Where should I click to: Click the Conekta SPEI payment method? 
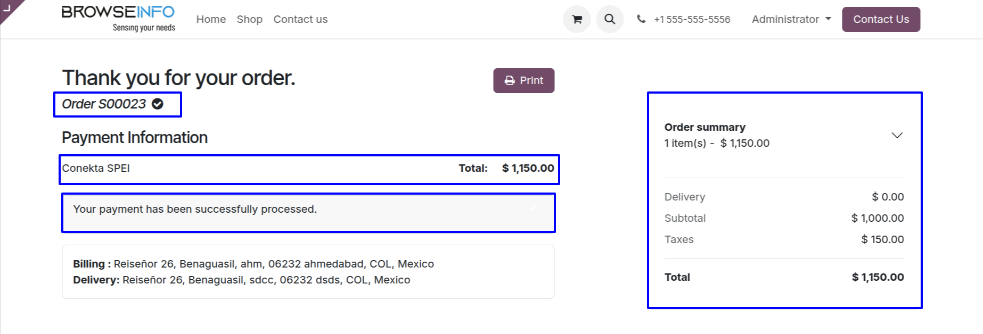(x=96, y=169)
